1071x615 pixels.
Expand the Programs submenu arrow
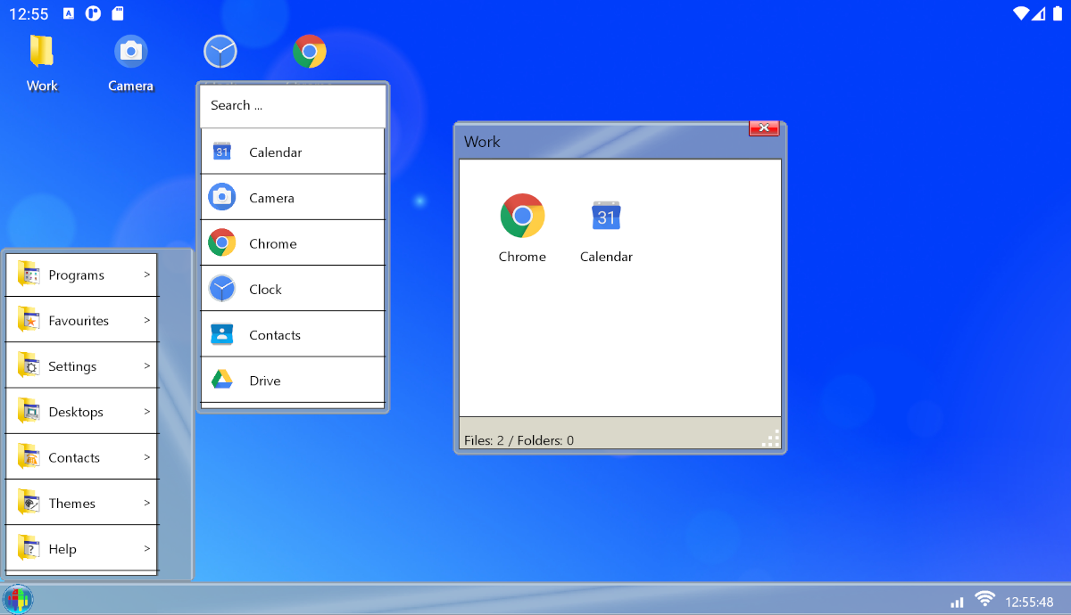click(x=147, y=275)
